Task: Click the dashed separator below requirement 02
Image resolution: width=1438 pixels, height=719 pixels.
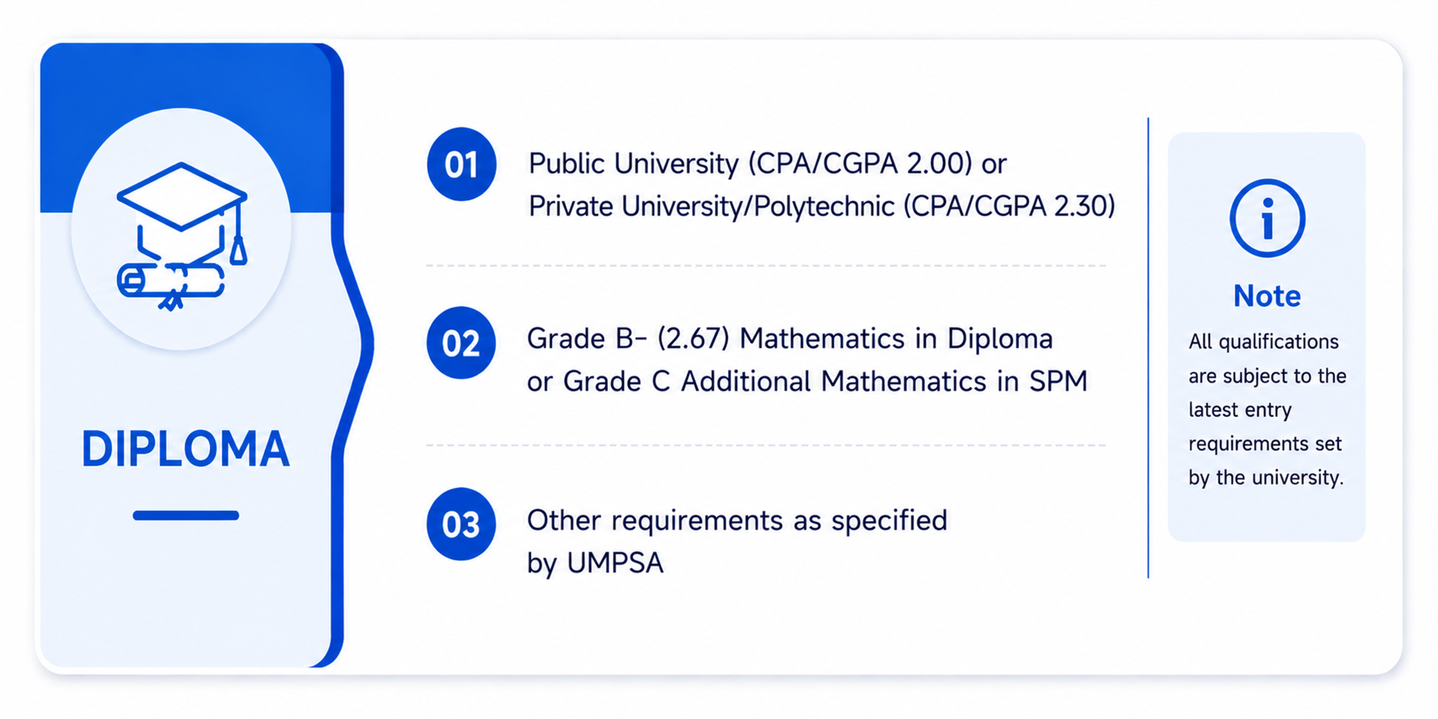Action: [766, 445]
